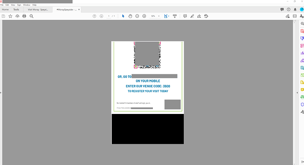Open the Tools view
This screenshot has width=304, height=165.
[16, 10]
